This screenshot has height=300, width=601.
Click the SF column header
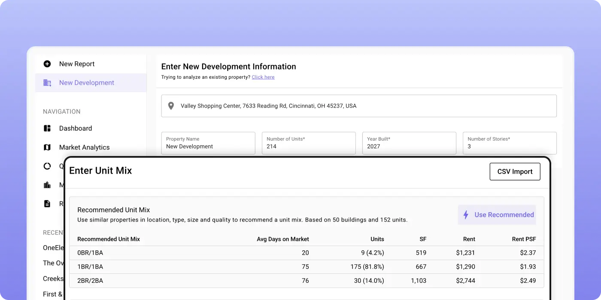pos(423,239)
